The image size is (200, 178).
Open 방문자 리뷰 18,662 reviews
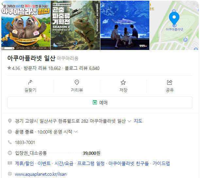click(x=42, y=68)
